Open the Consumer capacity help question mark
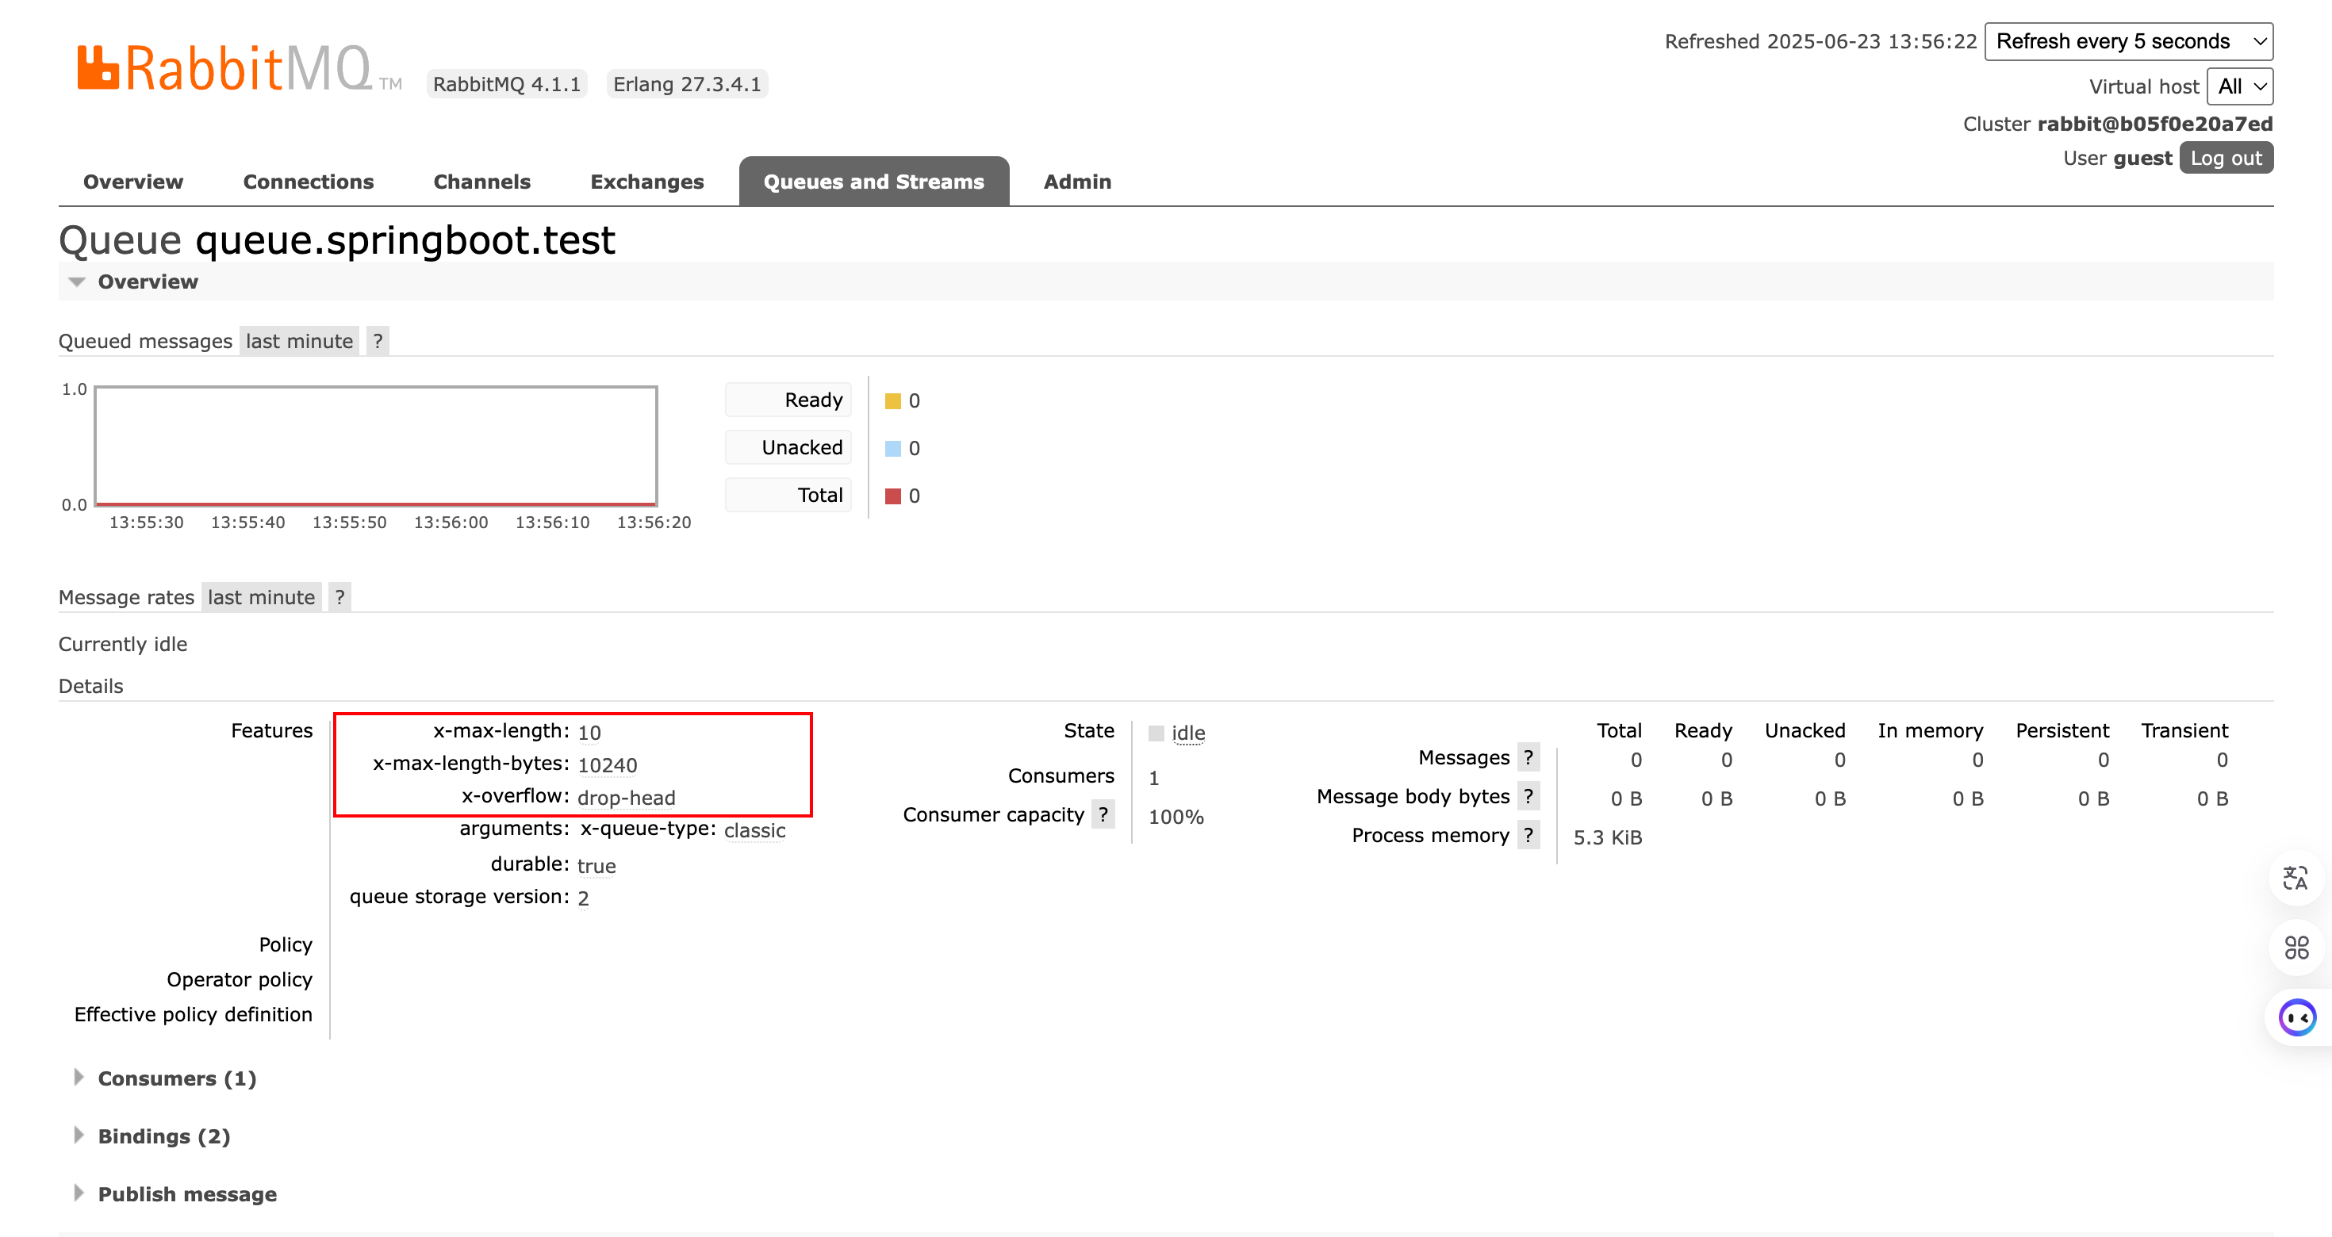The width and height of the screenshot is (2332, 1237). tap(1103, 814)
